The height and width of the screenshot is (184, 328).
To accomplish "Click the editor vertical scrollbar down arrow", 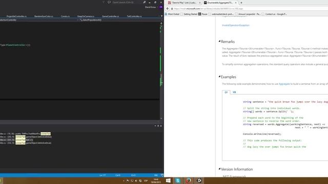I will pos(161,118).
